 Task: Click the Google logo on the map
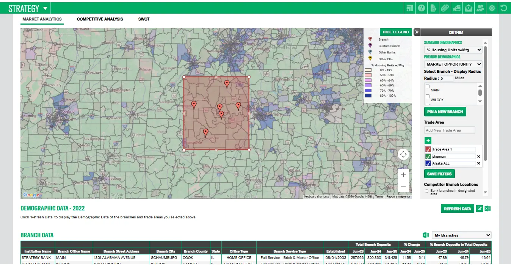coord(31,195)
